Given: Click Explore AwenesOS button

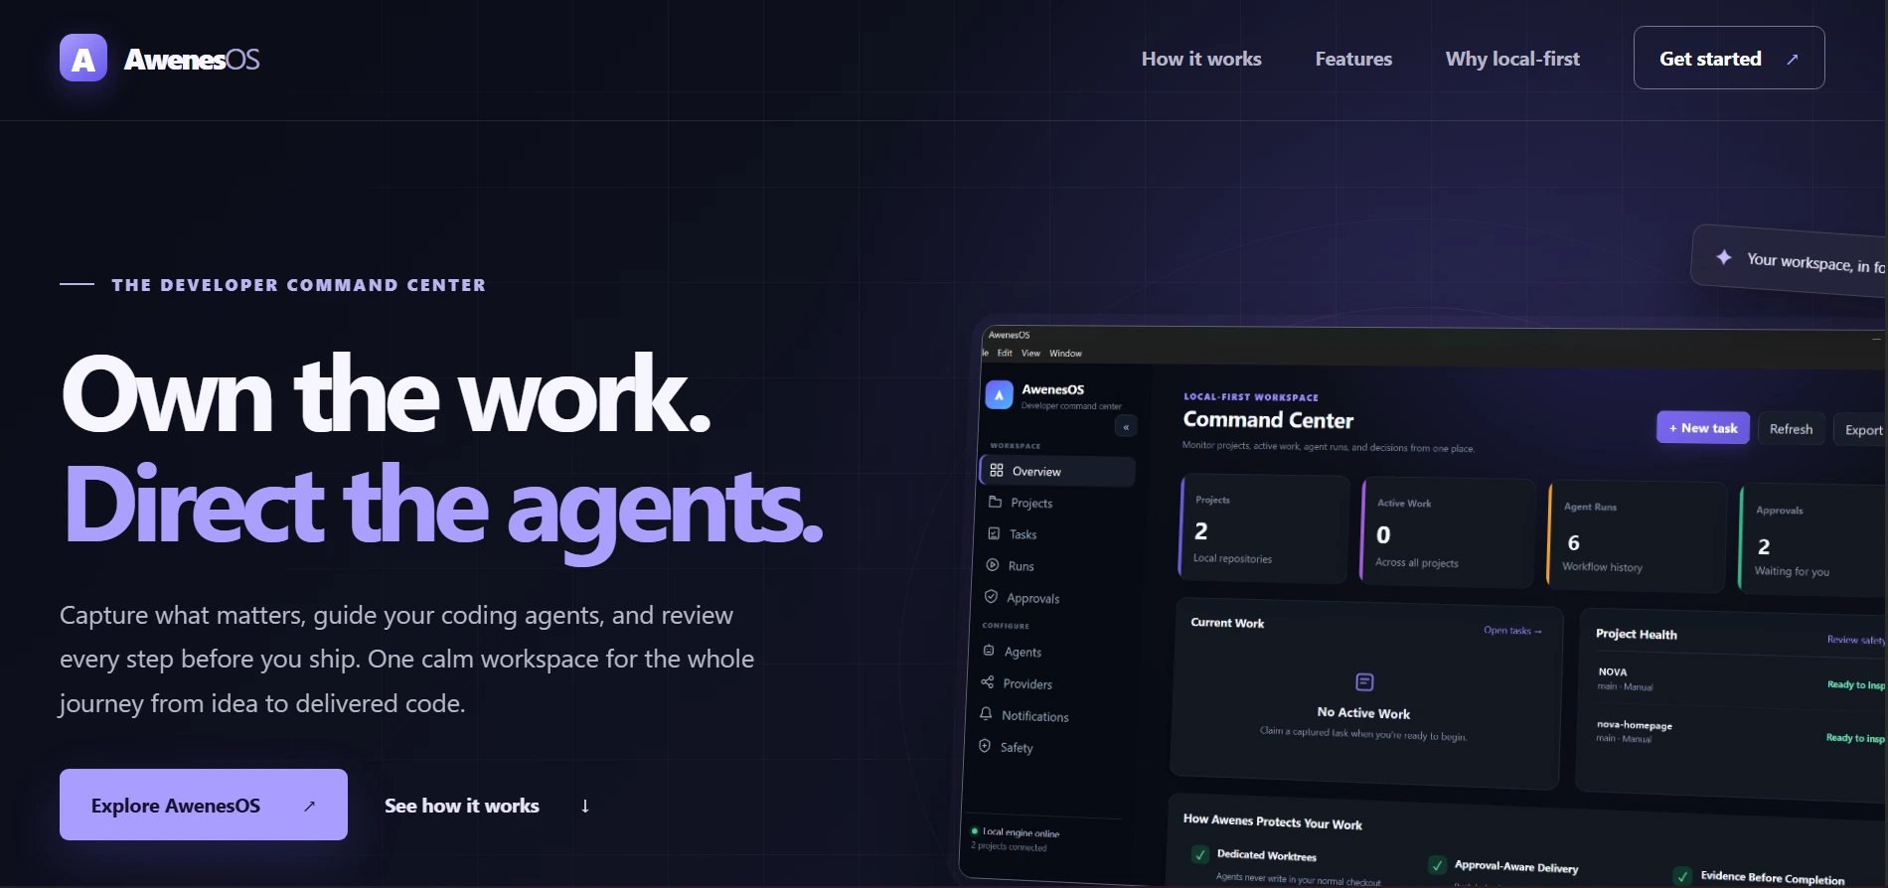Looking at the screenshot, I should [x=204, y=805].
